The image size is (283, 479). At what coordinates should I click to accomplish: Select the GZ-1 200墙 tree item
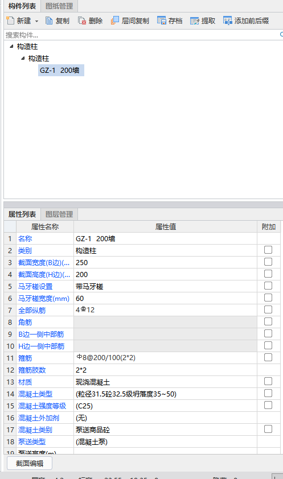61,71
